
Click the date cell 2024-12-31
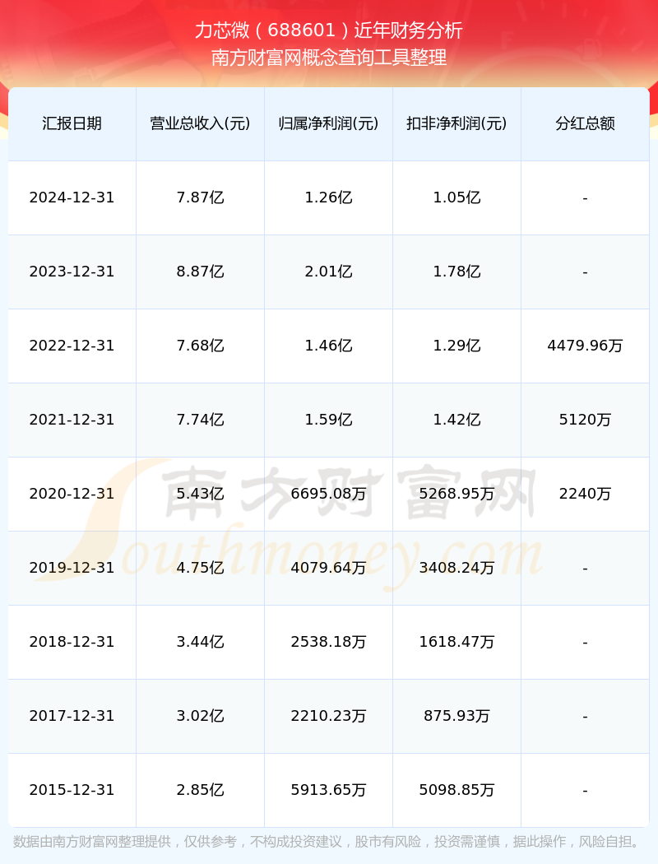(x=72, y=197)
